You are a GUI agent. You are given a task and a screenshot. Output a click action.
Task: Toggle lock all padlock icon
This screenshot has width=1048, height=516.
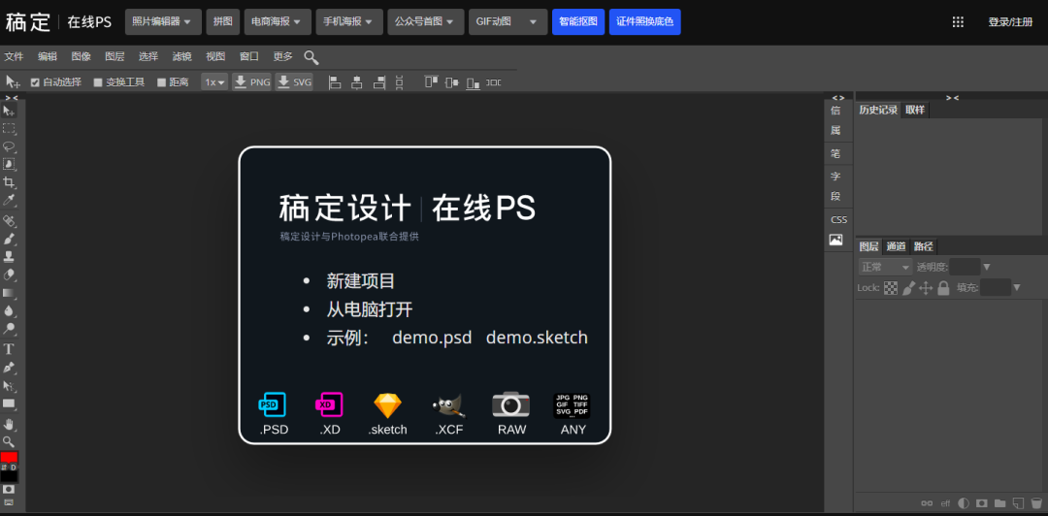[x=943, y=288]
